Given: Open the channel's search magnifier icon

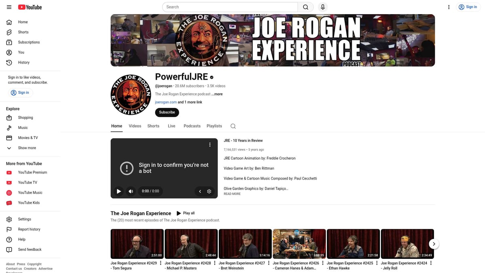Looking at the screenshot, I should [x=233, y=126].
